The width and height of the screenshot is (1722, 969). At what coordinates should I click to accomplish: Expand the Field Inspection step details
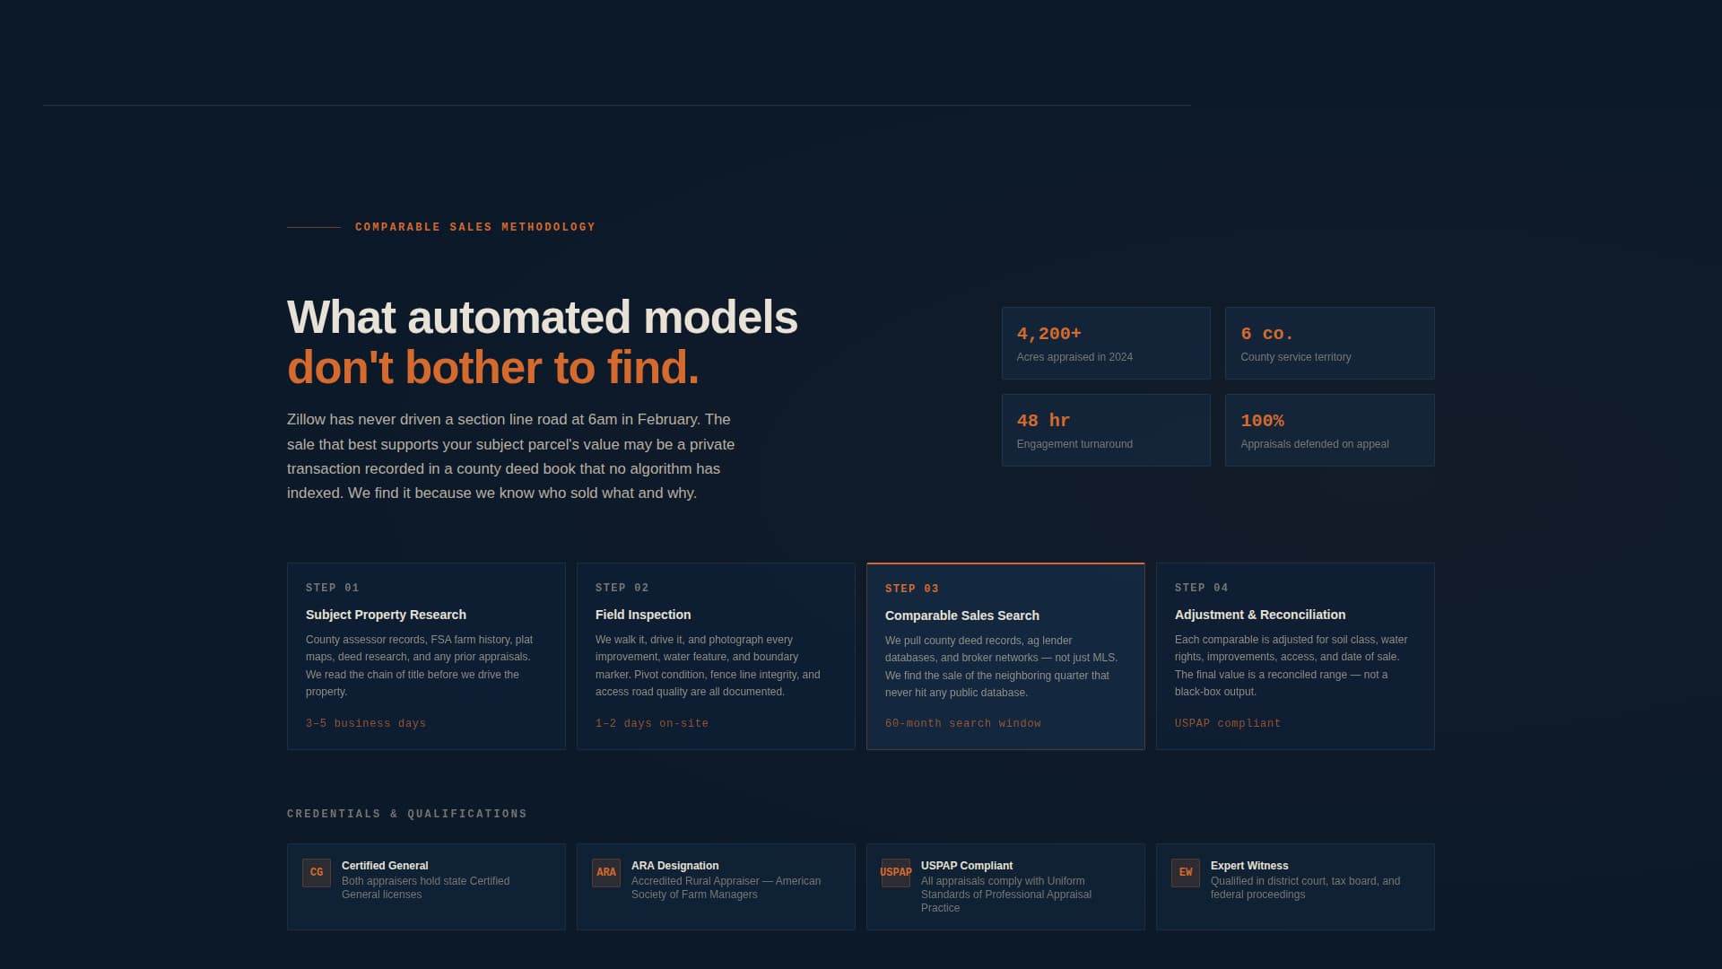(x=716, y=655)
